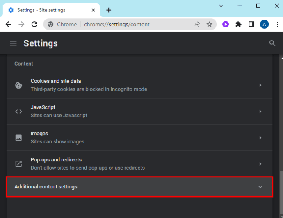Click the search settings magnifier icon

coord(272,43)
